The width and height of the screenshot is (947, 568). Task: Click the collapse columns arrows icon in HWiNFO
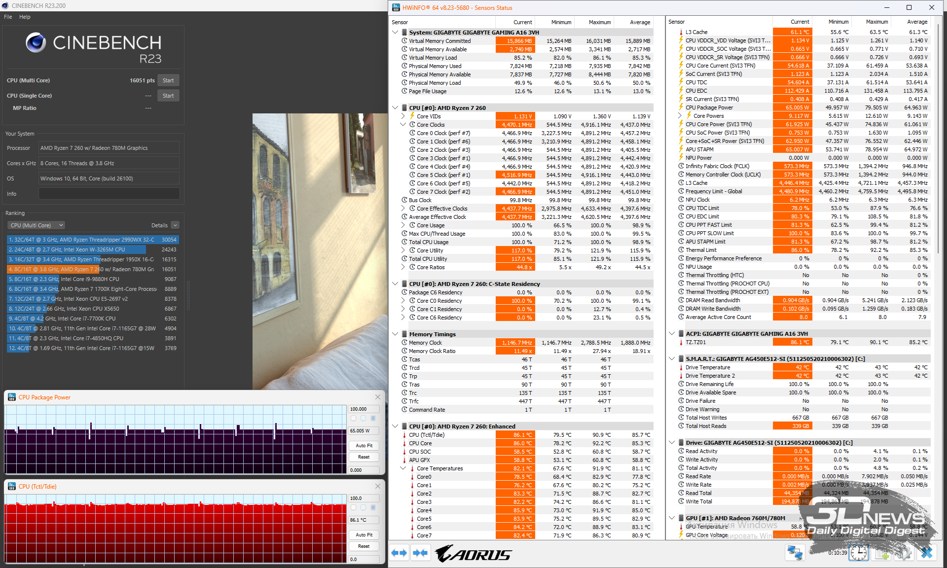pyautogui.click(x=420, y=553)
